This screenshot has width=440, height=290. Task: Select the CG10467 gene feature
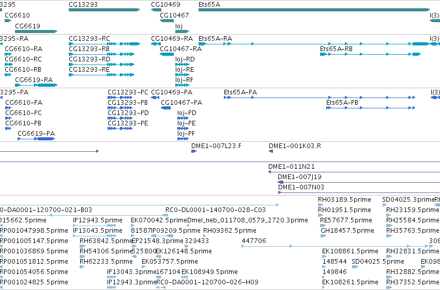[166, 21]
